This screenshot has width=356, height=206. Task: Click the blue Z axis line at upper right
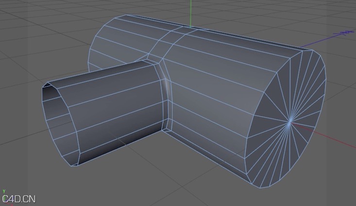pyautogui.click(x=327, y=39)
